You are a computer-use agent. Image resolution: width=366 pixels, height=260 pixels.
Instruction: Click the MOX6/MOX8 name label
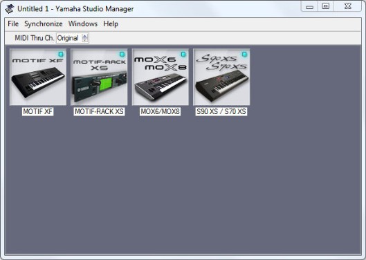click(x=160, y=111)
